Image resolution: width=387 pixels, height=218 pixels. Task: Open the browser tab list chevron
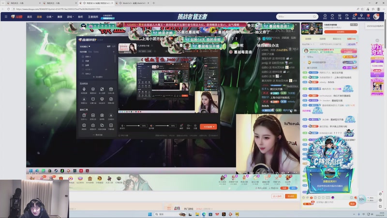(3, 3)
